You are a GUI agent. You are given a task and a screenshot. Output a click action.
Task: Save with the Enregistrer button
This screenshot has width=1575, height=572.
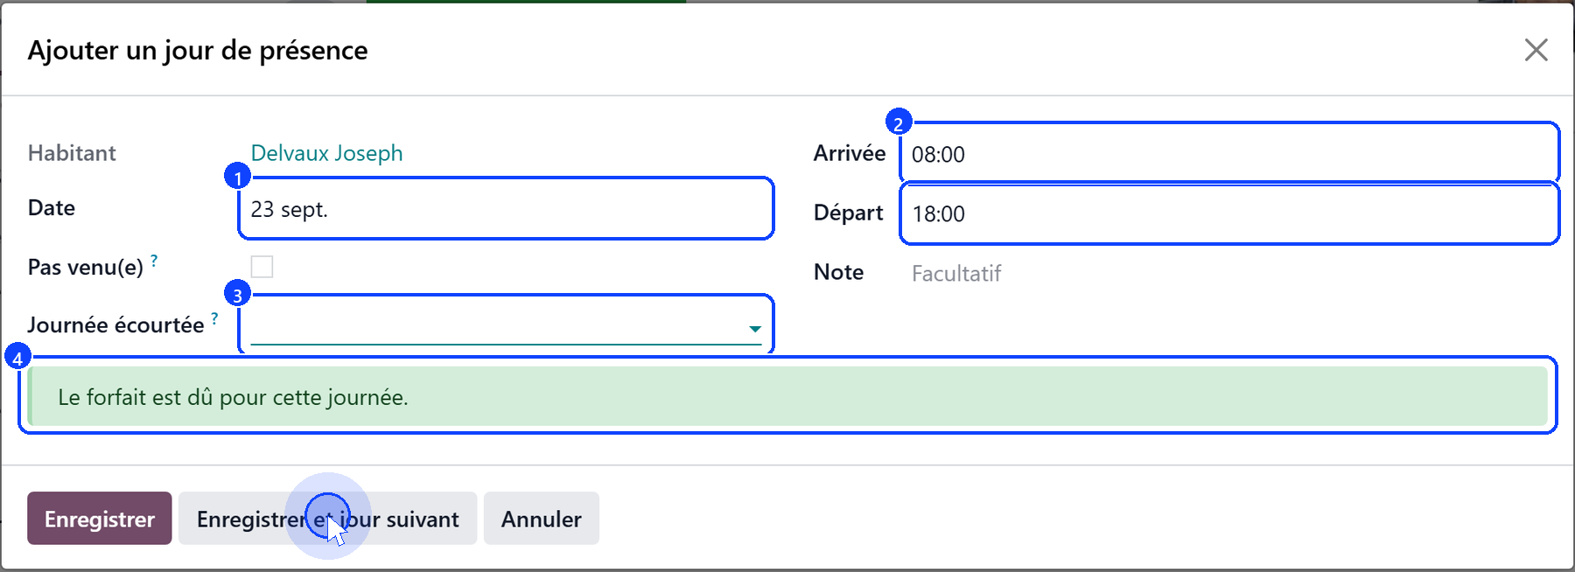(99, 519)
